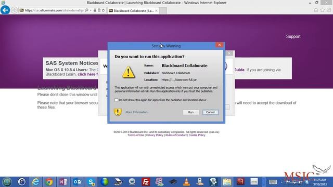Image resolution: width=333 pixels, height=187 pixels.
Task: Go back with the IE back arrow
Action: 5,10
